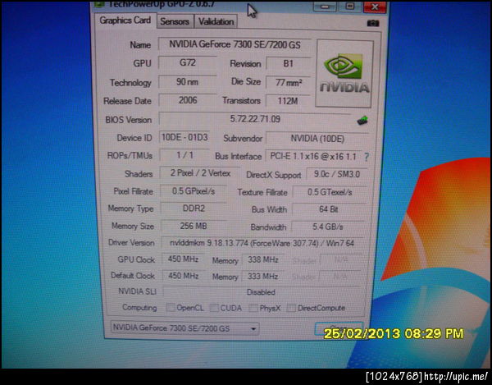
Task: Click the GPU field showing G72
Action: [187, 62]
